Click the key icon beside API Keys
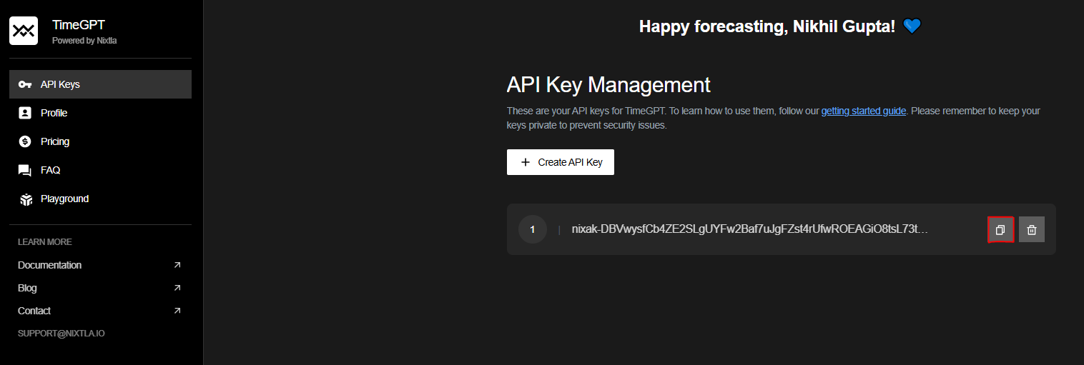The image size is (1084, 365). click(x=25, y=84)
